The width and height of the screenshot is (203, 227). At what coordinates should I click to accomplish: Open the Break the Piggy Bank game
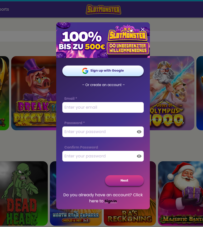pyautogui.click(x=34, y=93)
